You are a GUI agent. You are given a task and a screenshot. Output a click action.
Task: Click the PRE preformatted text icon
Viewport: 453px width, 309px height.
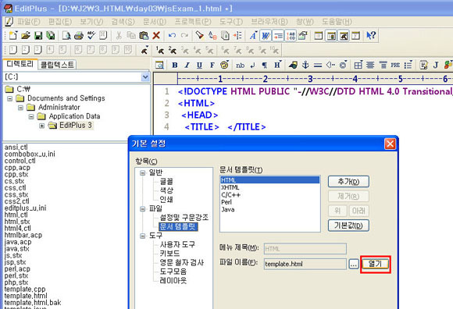(x=395, y=66)
